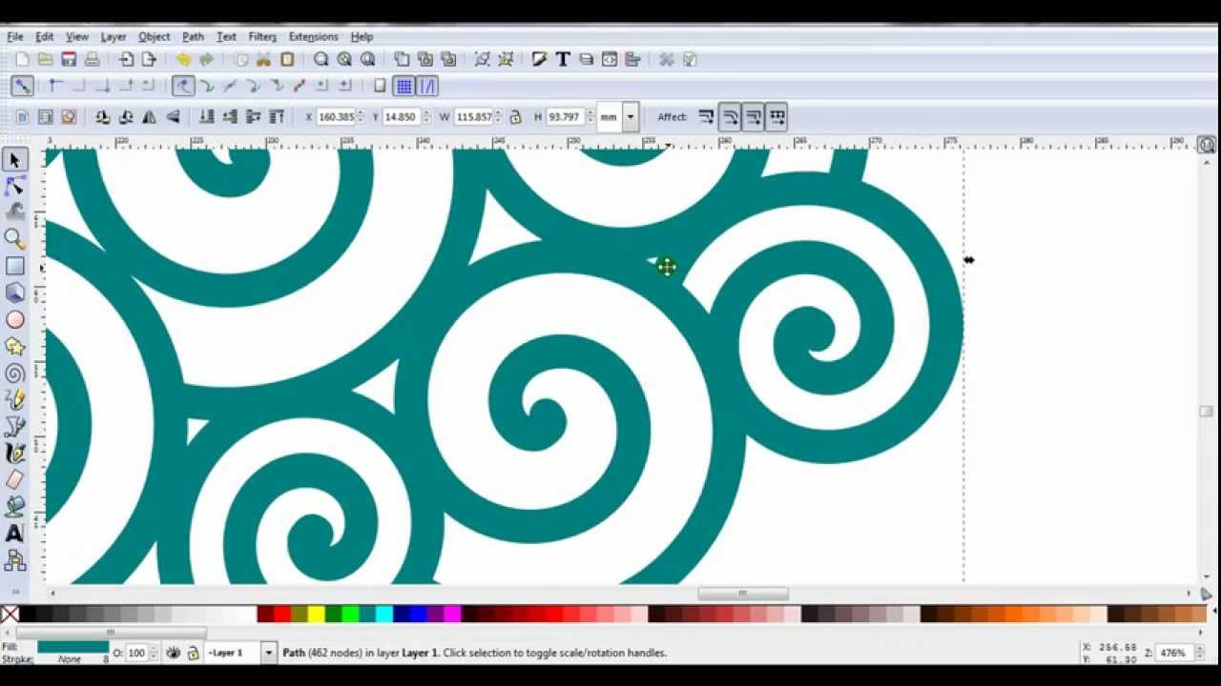Click the opacity O: value field
Viewport: 1221px width, 686px height.
coord(137,653)
